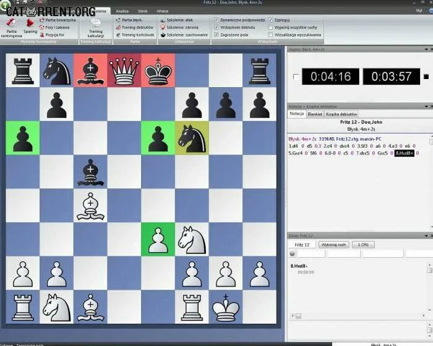Viewport: 433px width, 346px height.
Task: Click the Fritz 12 engine name button
Action: pyautogui.click(x=302, y=245)
